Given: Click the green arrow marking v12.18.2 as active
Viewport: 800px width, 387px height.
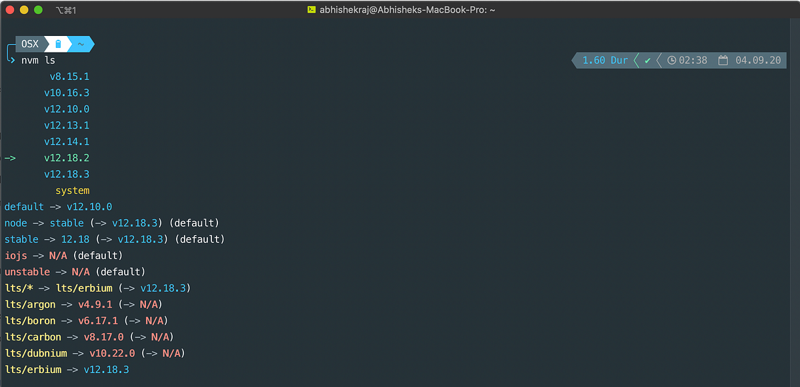Looking at the screenshot, I should [10, 158].
